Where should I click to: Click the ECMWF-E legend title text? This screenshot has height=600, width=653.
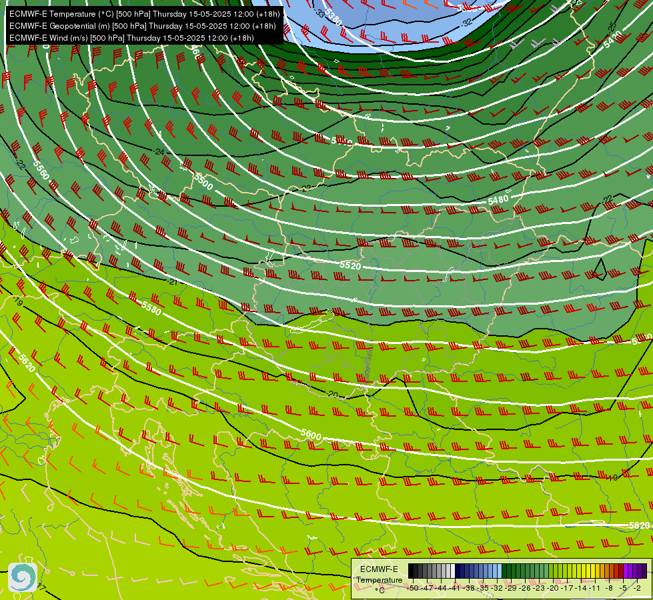(379, 569)
